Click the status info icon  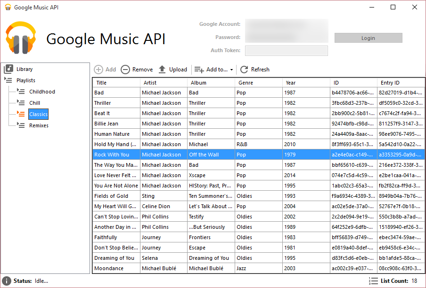[7, 281]
